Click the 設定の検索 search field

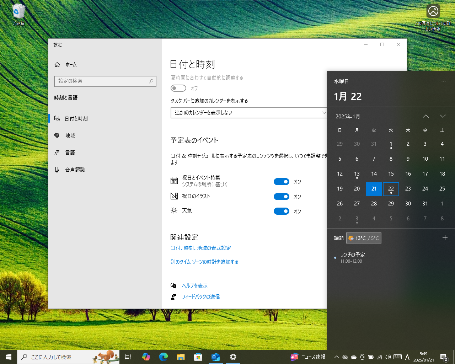[x=105, y=81]
